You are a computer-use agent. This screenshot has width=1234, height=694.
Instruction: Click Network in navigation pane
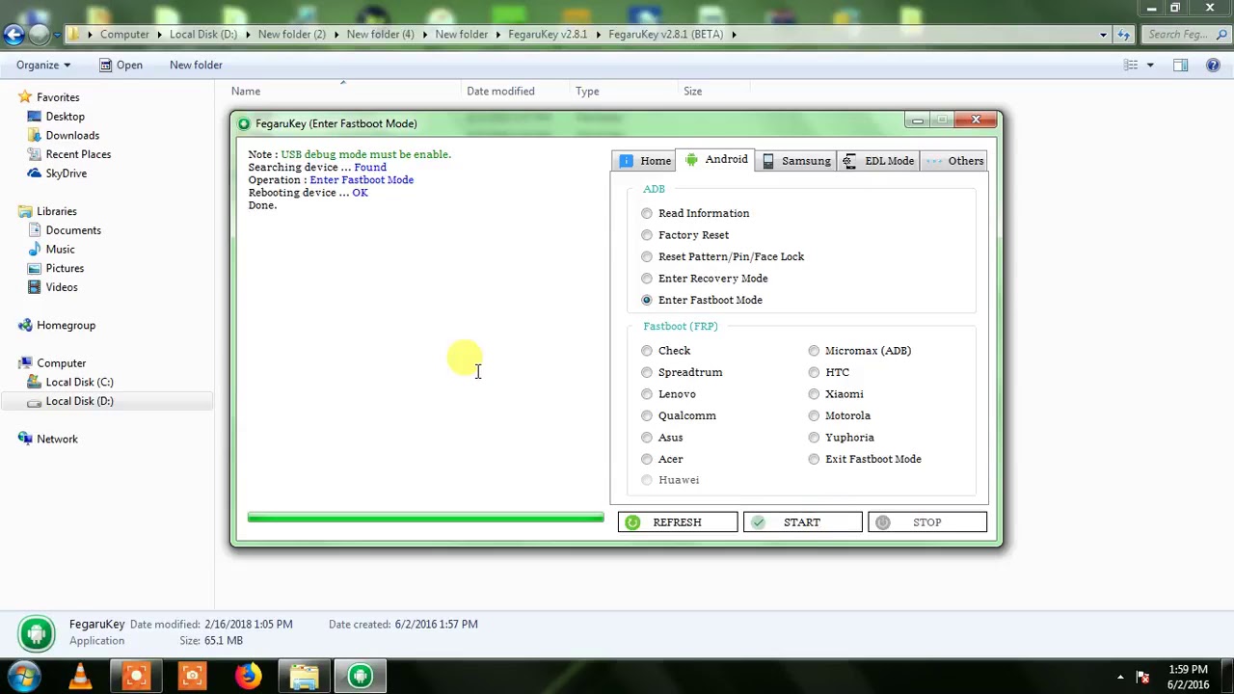[57, 440]
